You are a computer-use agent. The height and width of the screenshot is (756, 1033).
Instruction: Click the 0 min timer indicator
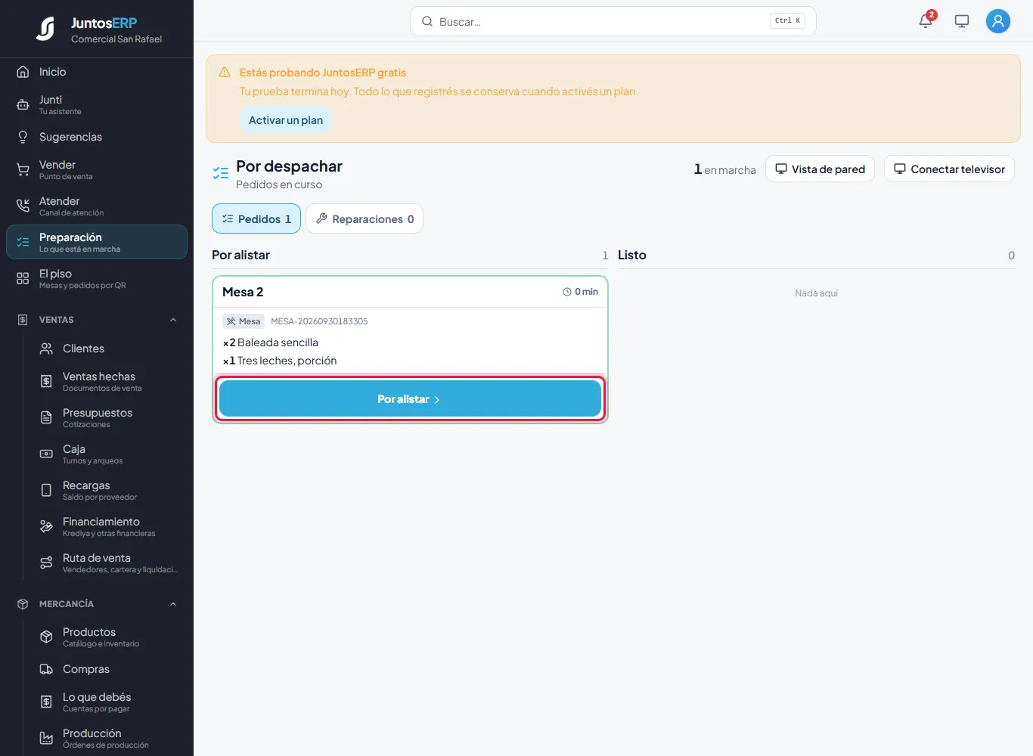(581, 292)
